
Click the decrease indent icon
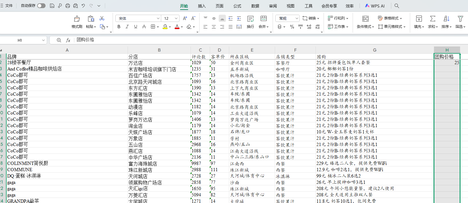point(230,18)
